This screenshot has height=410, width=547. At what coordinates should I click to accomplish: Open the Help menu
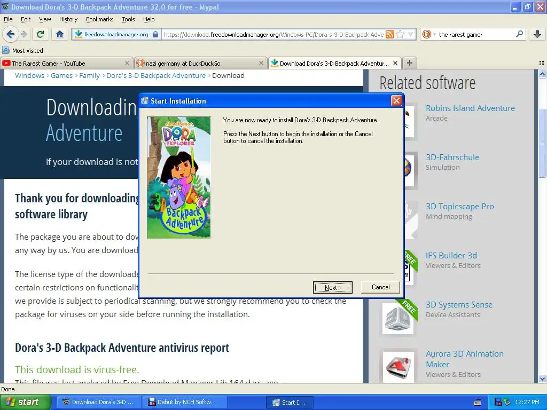click(149, 19)
